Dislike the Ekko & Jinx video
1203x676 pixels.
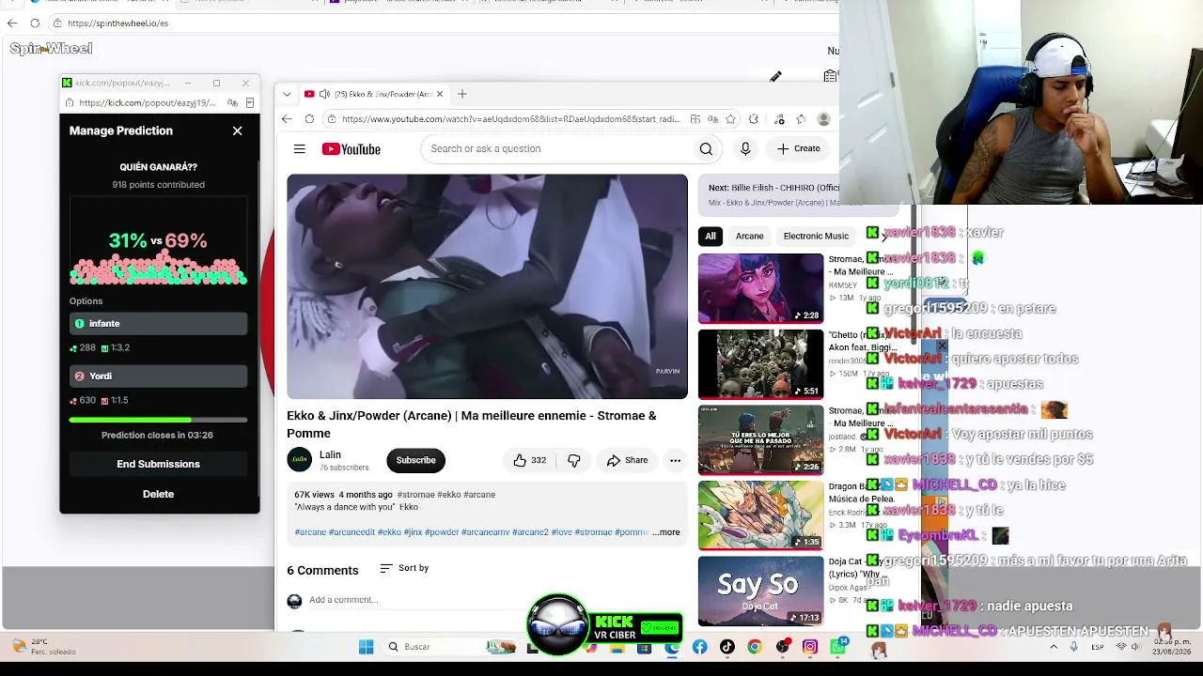click(573, 460)
